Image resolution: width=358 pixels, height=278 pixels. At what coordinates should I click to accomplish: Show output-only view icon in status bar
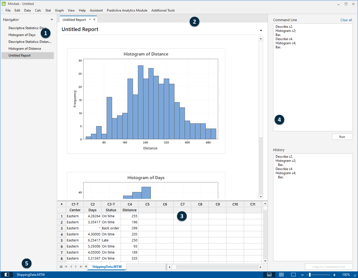[293, 274]
